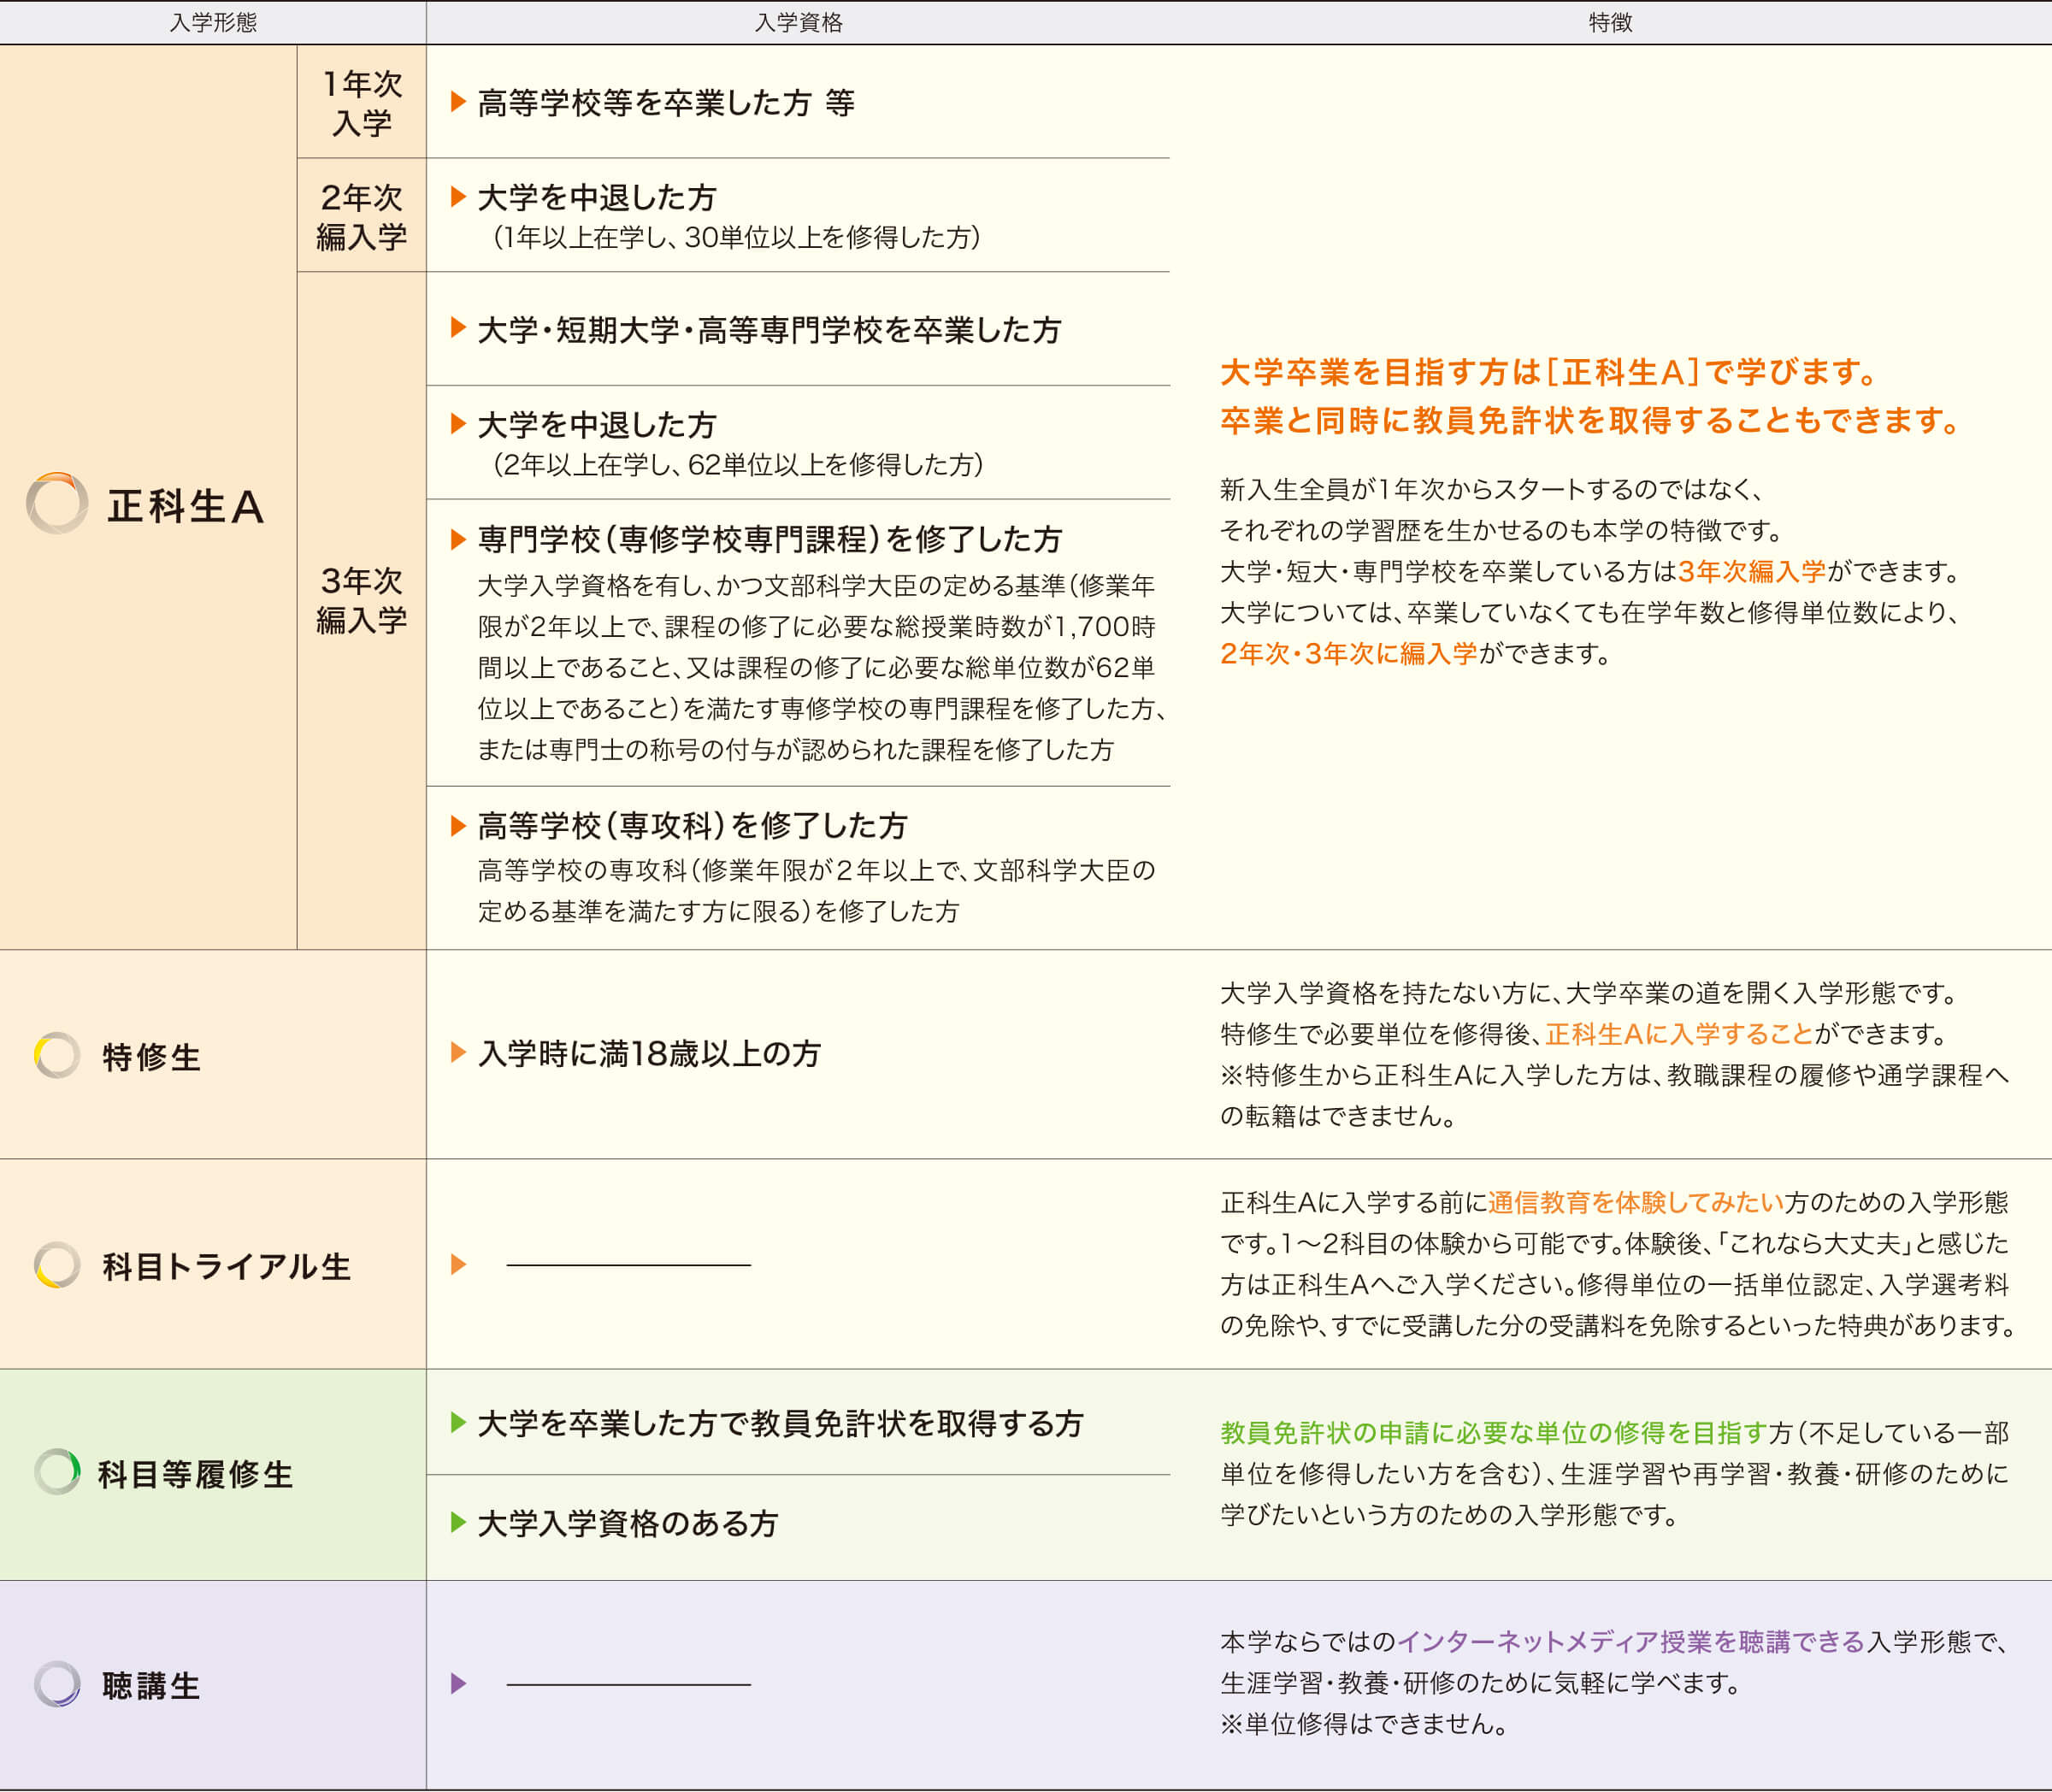Click orange arrow before 高等学校等を卒業した方
This screenshot has height=1792, width=2052.
point(459,101)
